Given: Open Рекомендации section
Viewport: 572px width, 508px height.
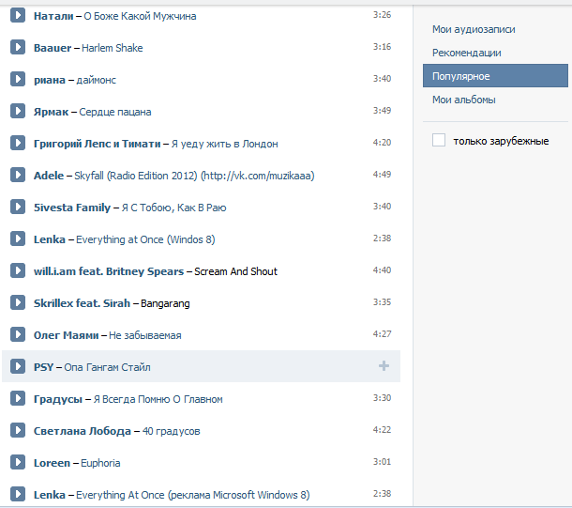Looking at the screenshot, I should [467, 53].
